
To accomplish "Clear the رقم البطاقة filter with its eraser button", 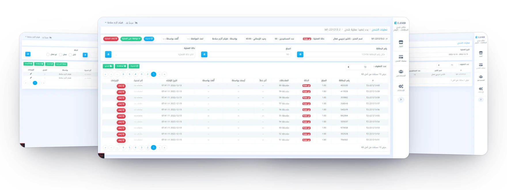I will pyautogui.click(x=300, y=54).
